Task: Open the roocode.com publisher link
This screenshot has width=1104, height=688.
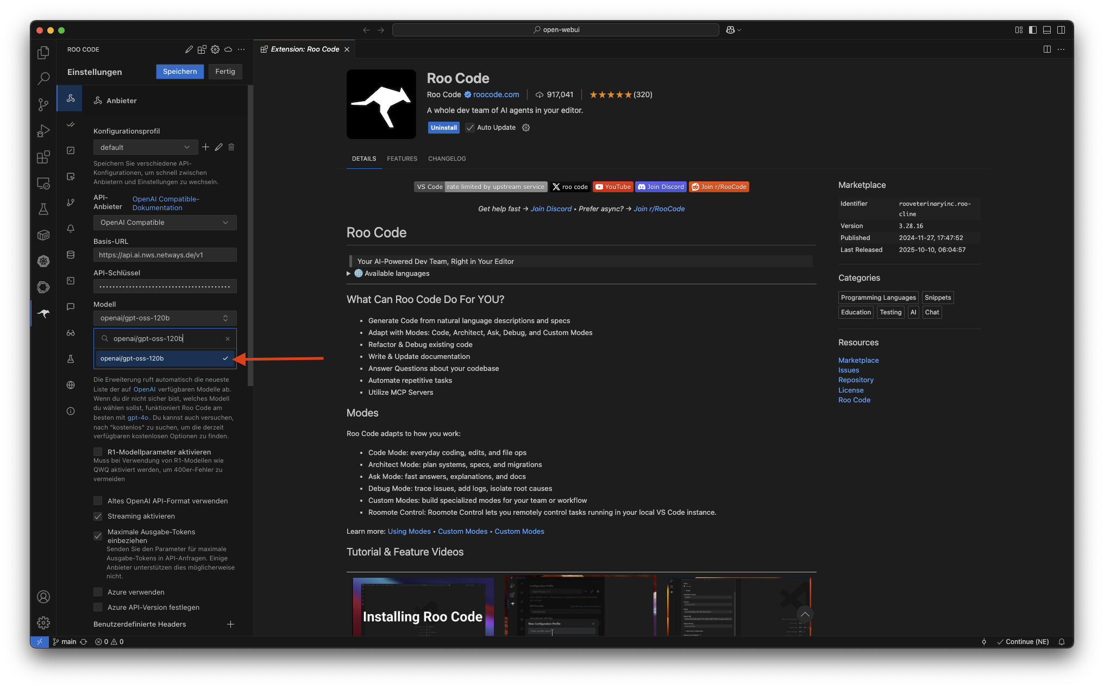Action: tap(496, 94)
